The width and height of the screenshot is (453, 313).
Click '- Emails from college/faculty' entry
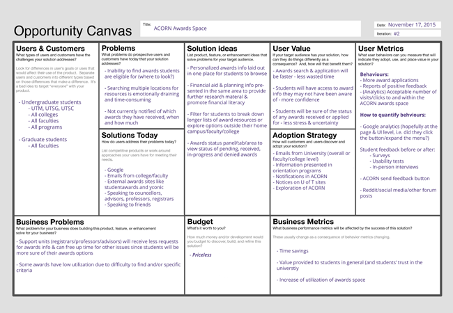tap(136, 176)
